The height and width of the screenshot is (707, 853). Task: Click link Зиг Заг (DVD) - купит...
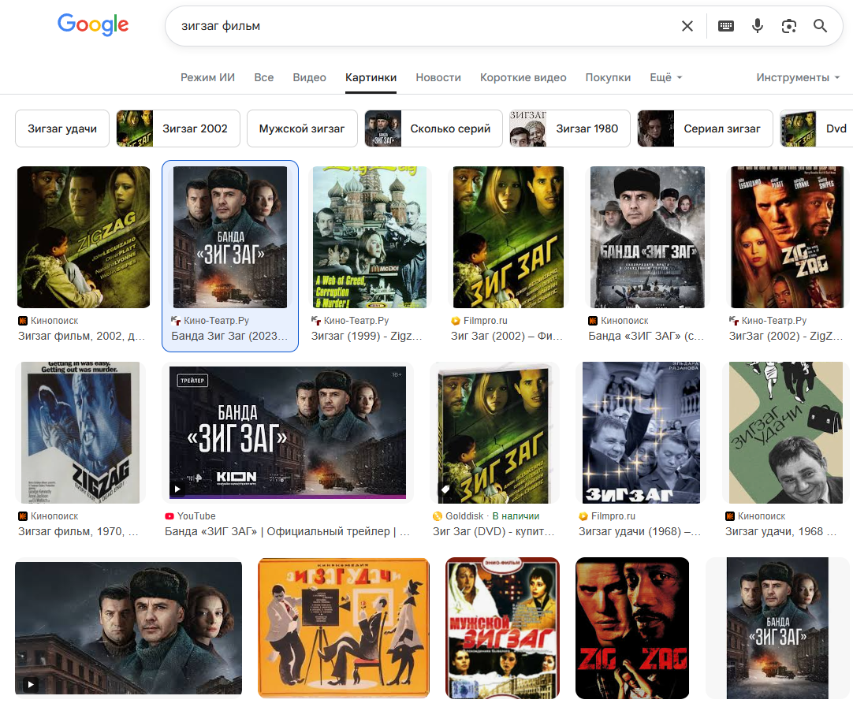pos(494,531)
